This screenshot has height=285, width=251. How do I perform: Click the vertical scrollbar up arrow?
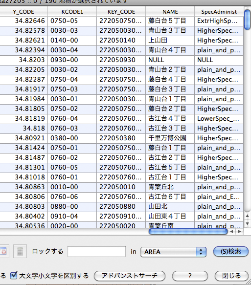248,216
